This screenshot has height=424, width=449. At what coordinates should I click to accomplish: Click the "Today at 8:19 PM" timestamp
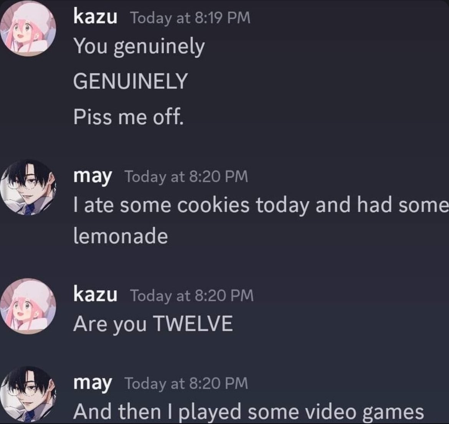click(x=190, y=18)
